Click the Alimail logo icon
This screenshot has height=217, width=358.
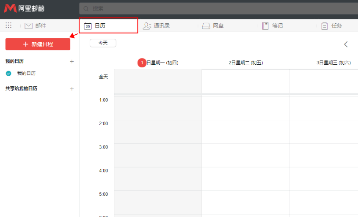[10, 8]
